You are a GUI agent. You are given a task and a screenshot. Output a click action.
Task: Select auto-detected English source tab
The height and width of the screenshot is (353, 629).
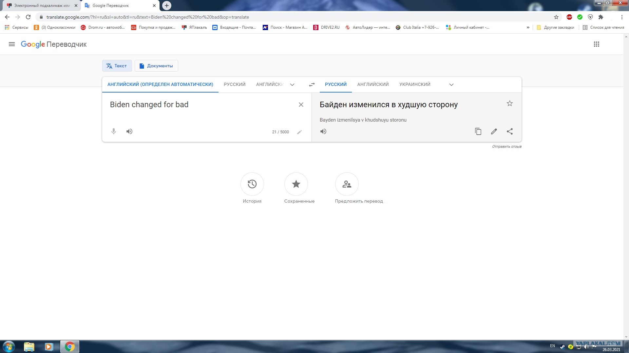(x=160, y=85)
